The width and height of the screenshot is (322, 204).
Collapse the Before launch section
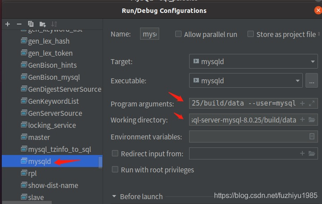click(115, 196)
